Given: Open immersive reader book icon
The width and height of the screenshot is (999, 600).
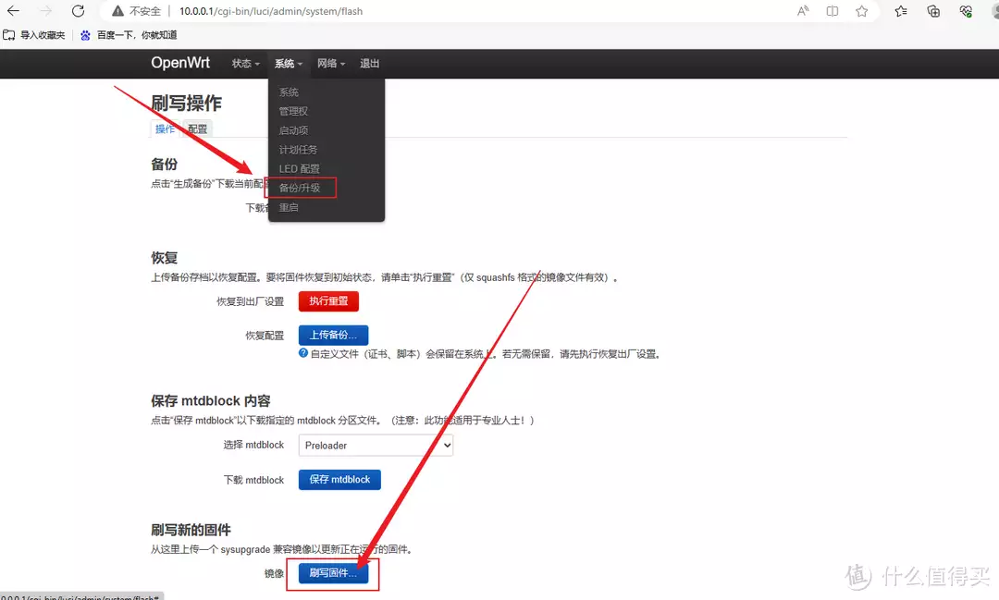Looking at the screenshot, I should pyautogui.click(x=832, y=11).
